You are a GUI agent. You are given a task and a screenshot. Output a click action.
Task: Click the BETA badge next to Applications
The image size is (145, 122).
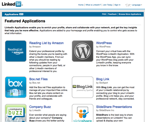click(21, 14)
